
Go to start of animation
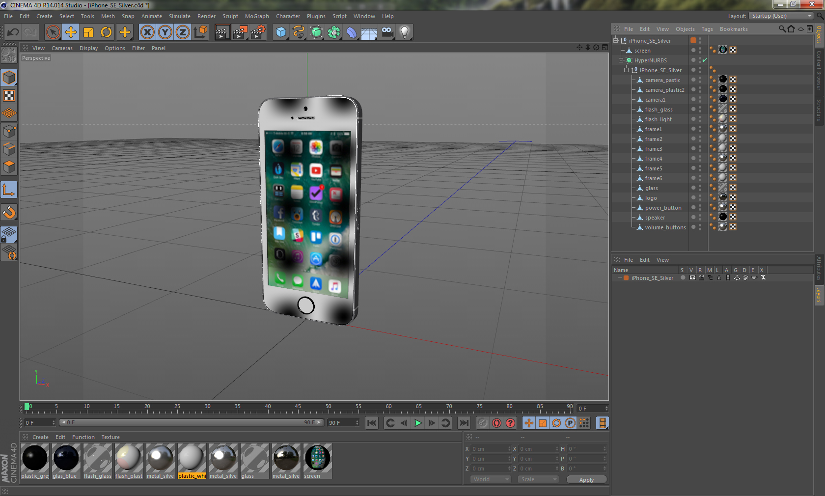coord(372,423)
